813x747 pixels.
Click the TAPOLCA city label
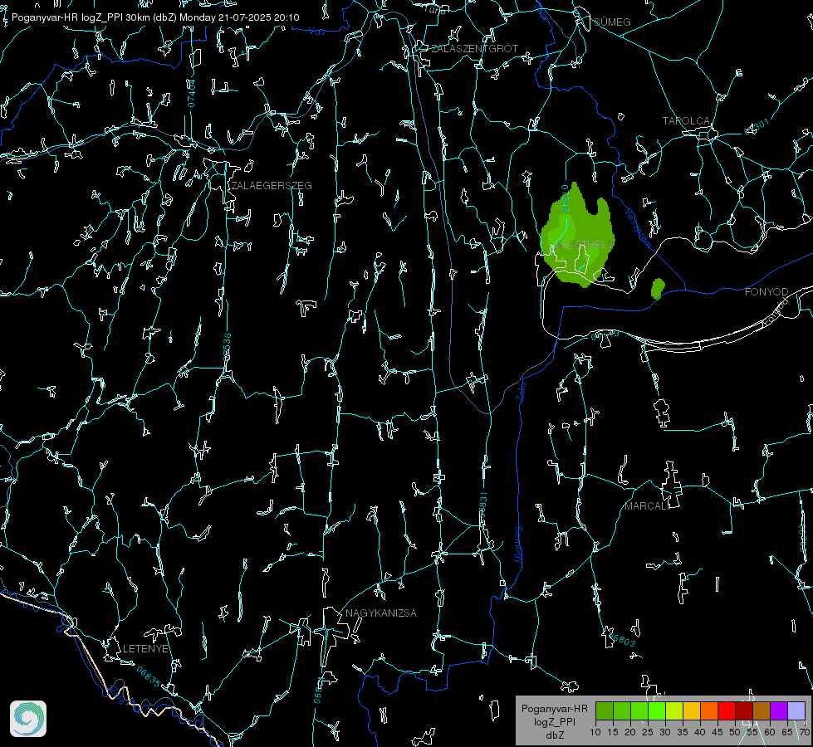(687, 121)
